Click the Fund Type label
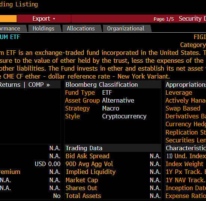The width and height of the screenshot is (206, 201). (x=80, y=92)
